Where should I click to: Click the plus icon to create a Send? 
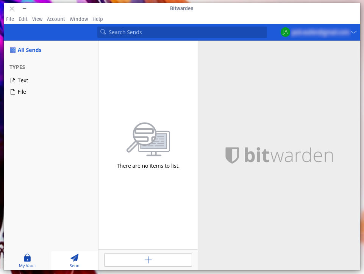coord(148,260)
